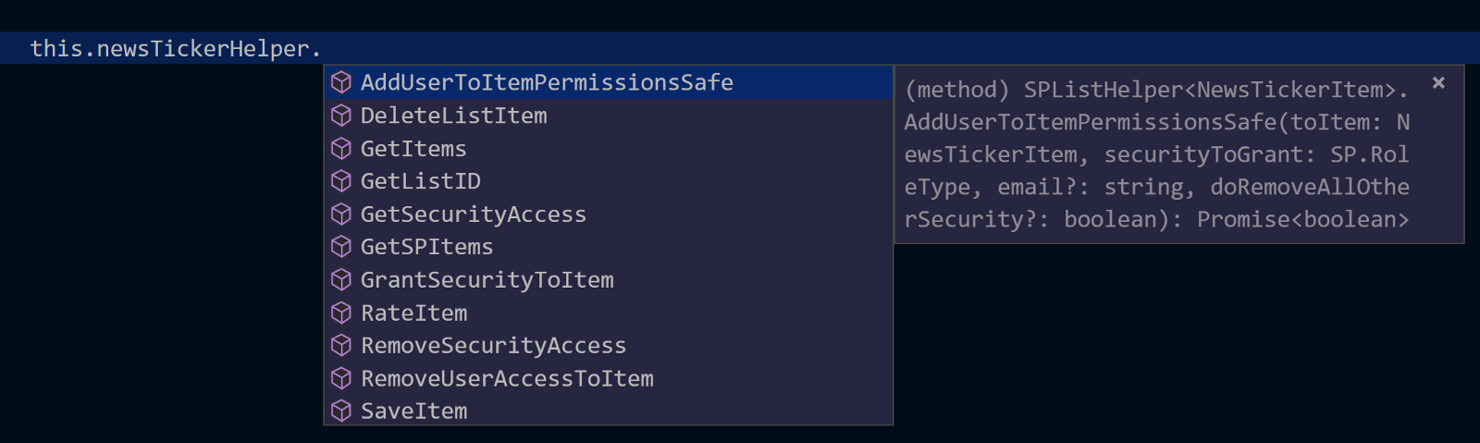This screenshot has width=1480, height=443.
Task: Click the method icon beside AddUserToItemPermissionsSafe
Action: pos(341,82)
